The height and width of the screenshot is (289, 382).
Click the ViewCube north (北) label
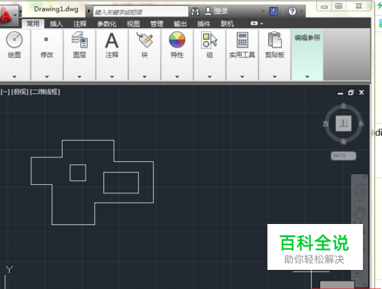tap(344, 106)
